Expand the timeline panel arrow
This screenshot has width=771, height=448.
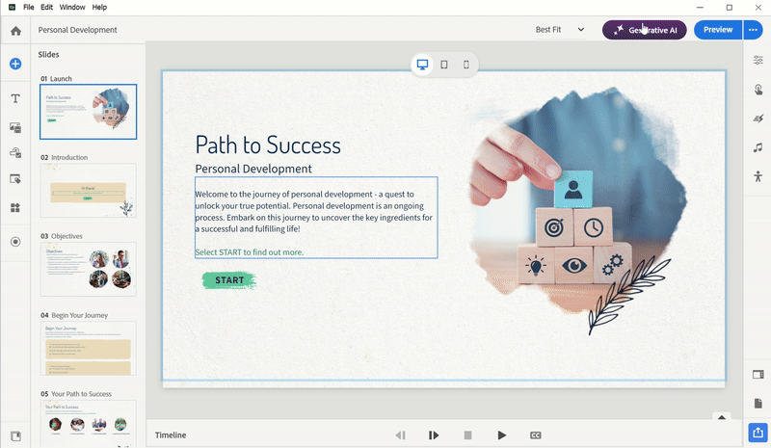pyautogui.click(x=720, y=417)
